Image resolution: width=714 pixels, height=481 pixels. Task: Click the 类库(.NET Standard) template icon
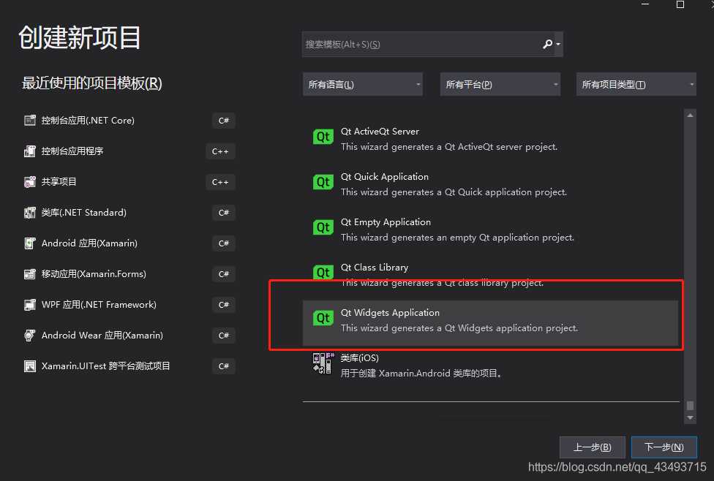point(29,213)
